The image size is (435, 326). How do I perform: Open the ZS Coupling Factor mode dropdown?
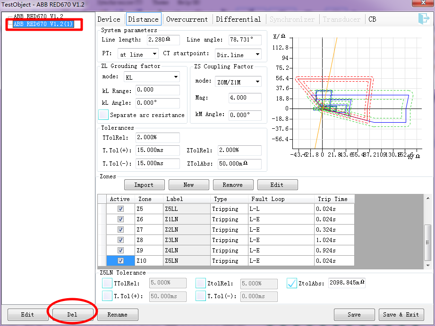[x=239, y=81]
